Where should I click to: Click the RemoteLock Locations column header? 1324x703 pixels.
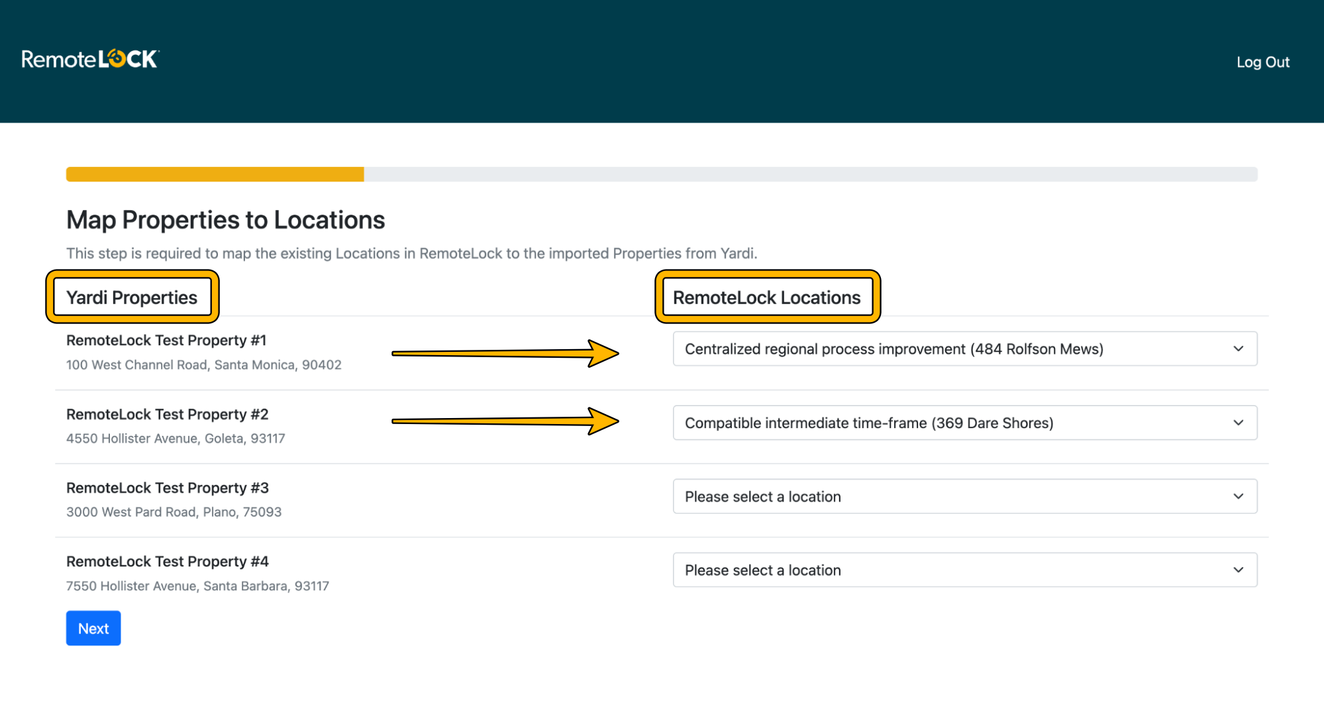coord(768,297)
